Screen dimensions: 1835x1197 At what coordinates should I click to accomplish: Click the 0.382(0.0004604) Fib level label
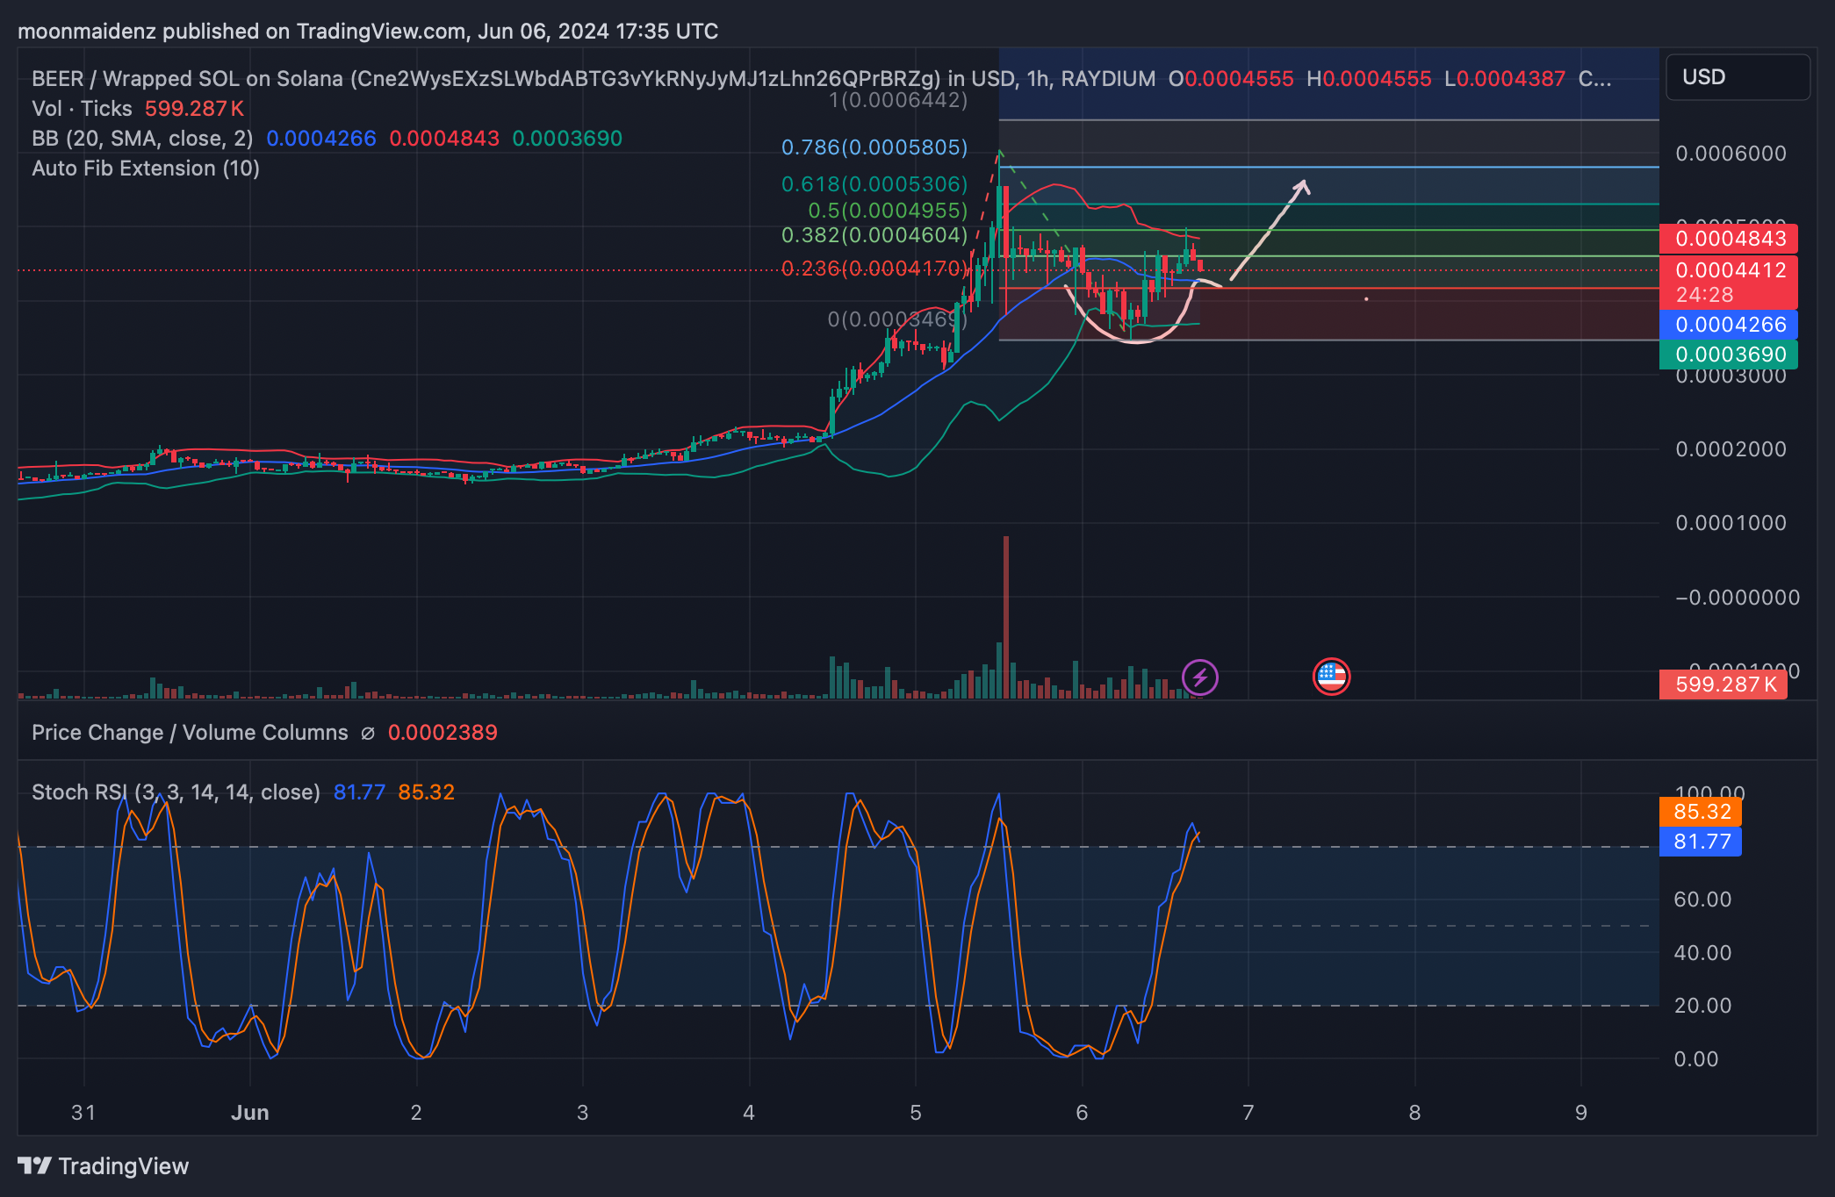(874, 235)
